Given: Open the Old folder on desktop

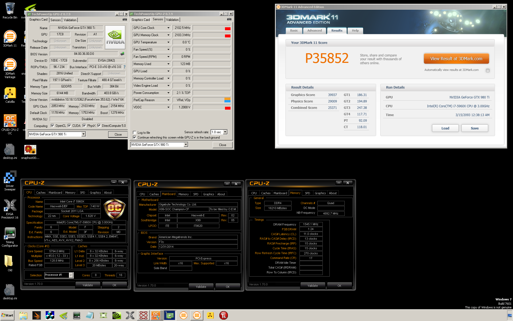Looking at the screenshot, I should click(x=10, y=263).
